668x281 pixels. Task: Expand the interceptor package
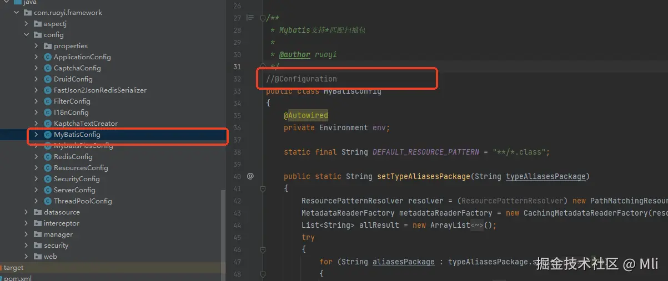coord(27,223)
